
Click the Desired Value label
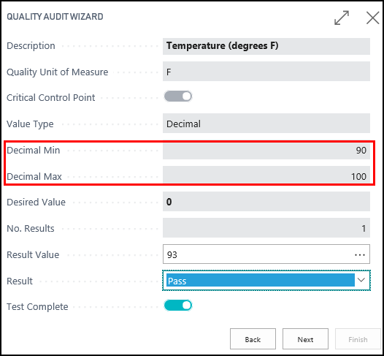[36, 202]
